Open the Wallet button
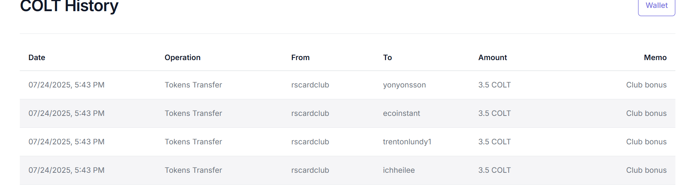Image resolution: width=679 pixels, height=185 pixels. [x=656, y=6]
